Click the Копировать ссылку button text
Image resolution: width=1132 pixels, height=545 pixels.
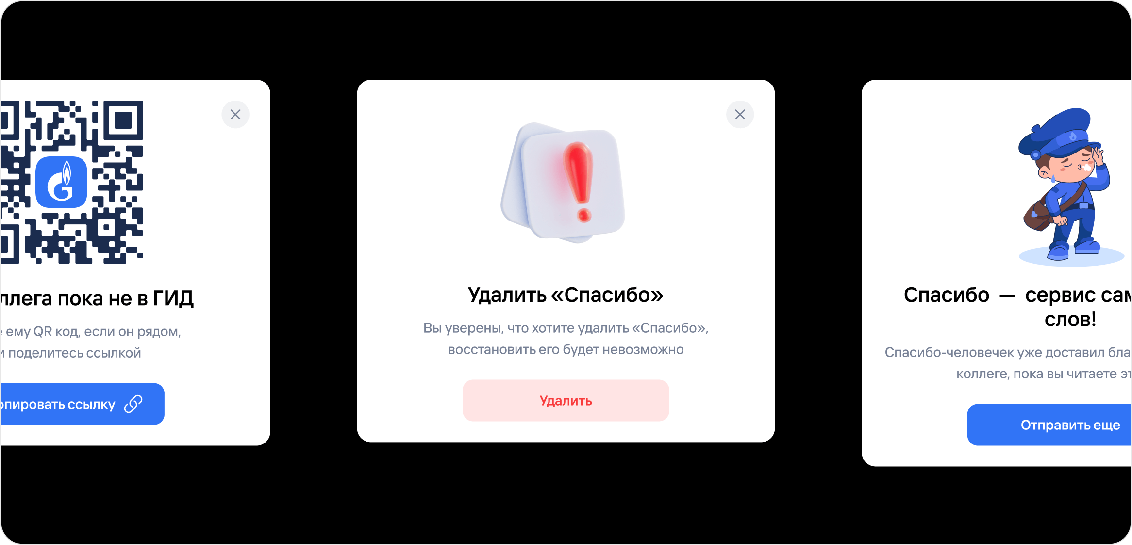[x=58, y=405]
